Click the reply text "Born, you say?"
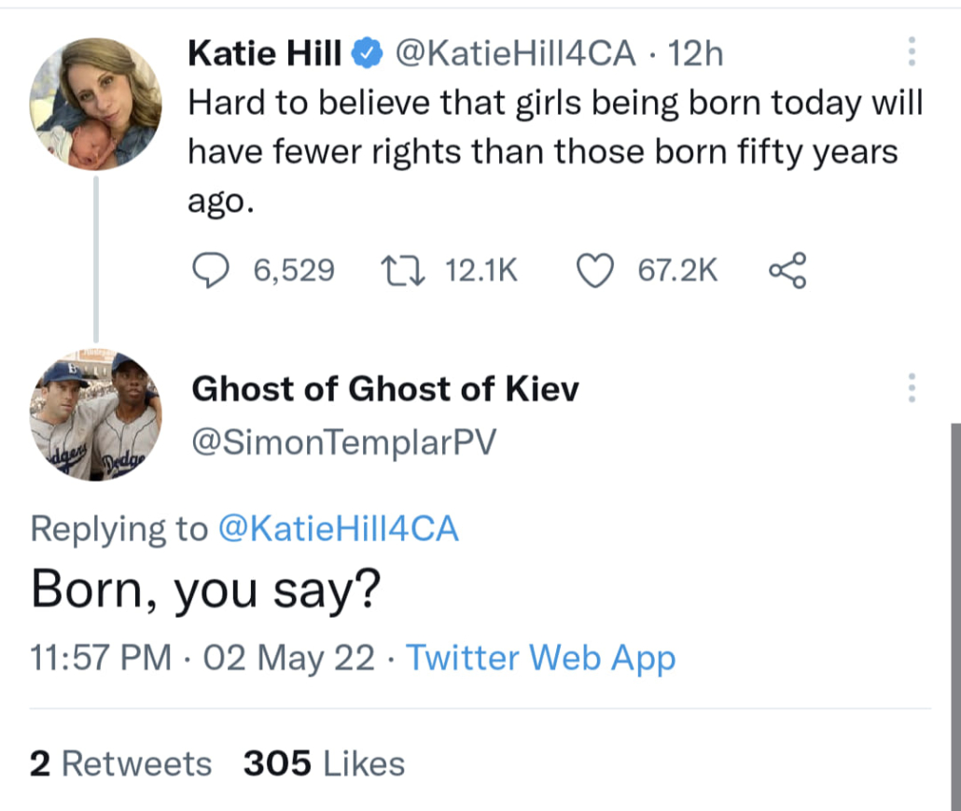Image resolution: width=961 pixels, height=811 pixels. pos(206,591)
